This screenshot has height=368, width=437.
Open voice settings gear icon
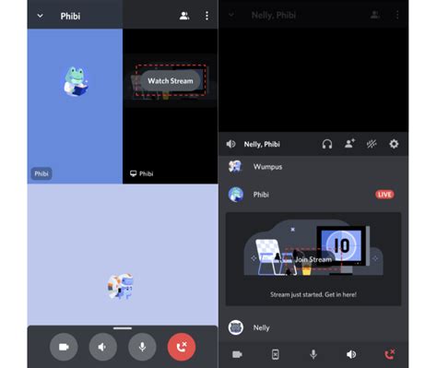(x=394, y=144)
